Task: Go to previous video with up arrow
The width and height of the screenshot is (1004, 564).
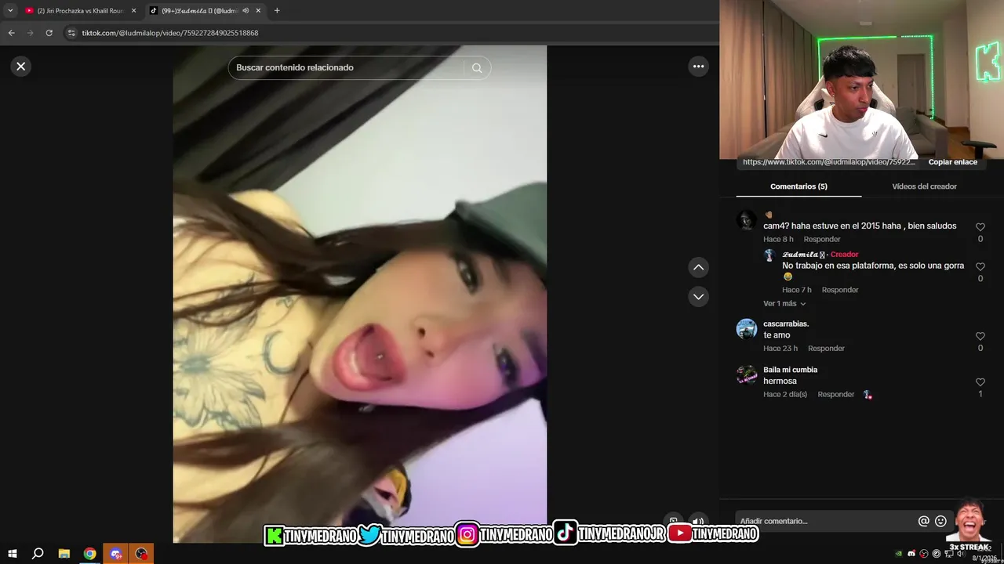Action: [x=698, y=268]
